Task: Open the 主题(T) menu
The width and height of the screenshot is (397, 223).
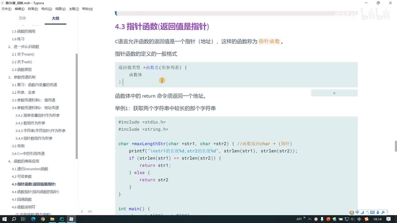Action: pos(74,9)
